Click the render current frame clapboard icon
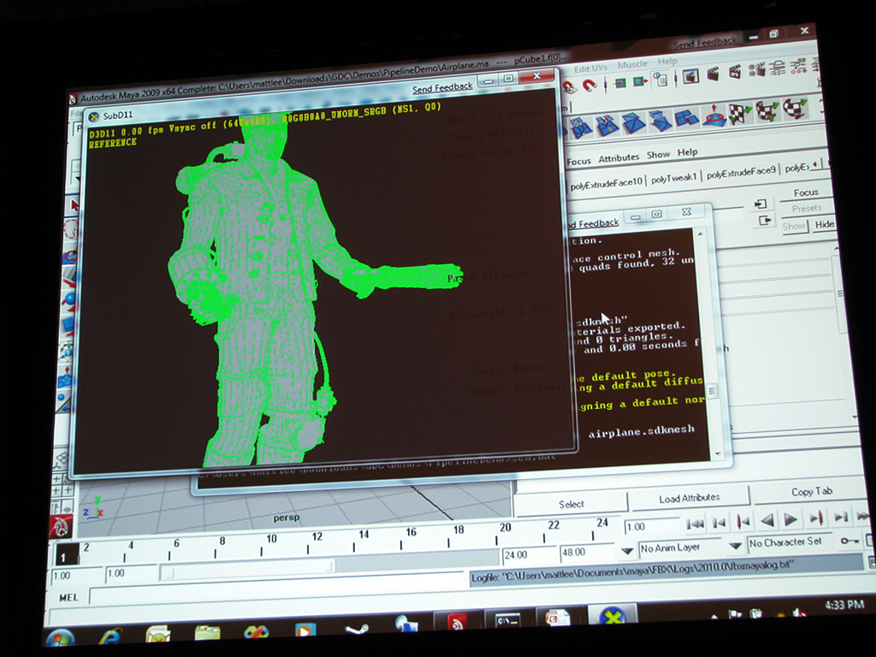Viewport: 876px width, 657px height. point(713,74)
